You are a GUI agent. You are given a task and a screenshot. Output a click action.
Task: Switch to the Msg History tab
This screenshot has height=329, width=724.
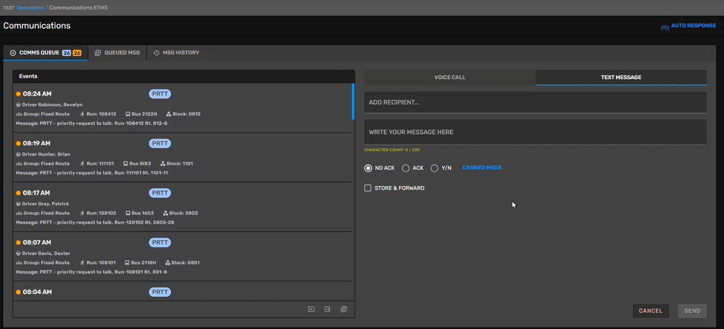[176, 52]
